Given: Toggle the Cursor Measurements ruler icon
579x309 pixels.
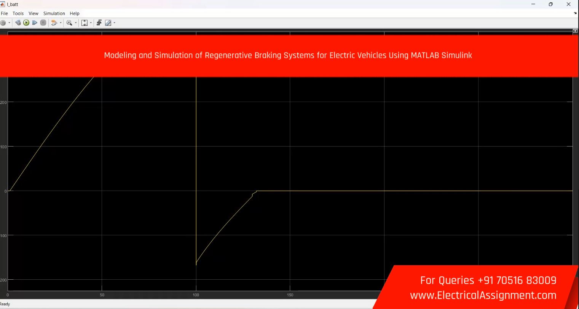Looking at the screenshot, I should pyautogui.click(x=108, y=23).
